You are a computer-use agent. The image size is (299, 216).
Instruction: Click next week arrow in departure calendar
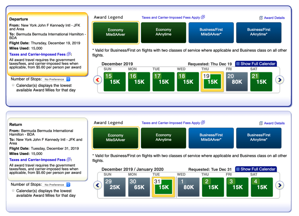pyautogui.click(x=280, y=80)
